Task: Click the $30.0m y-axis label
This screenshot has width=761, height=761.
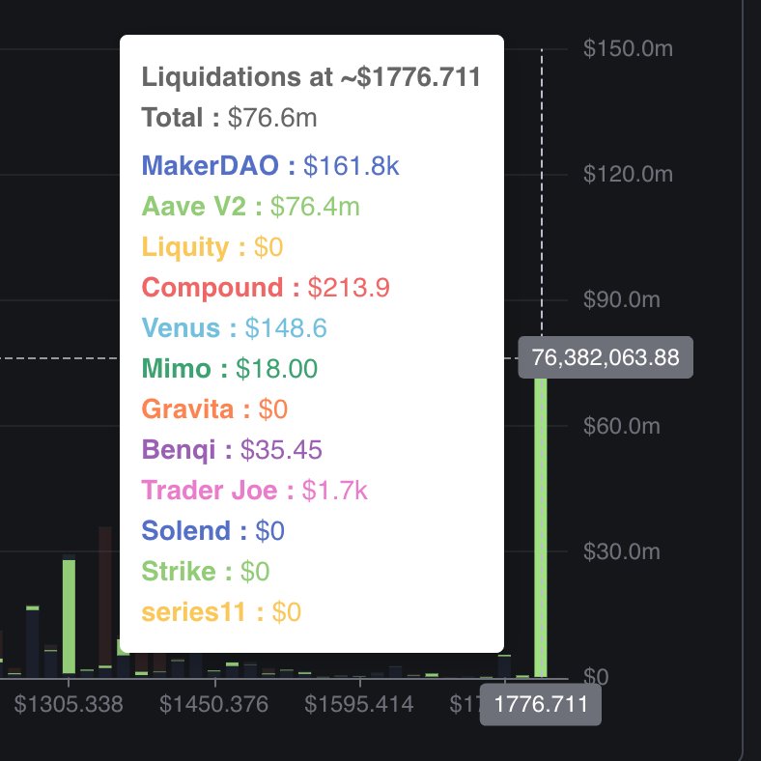Action: (622, 551)
